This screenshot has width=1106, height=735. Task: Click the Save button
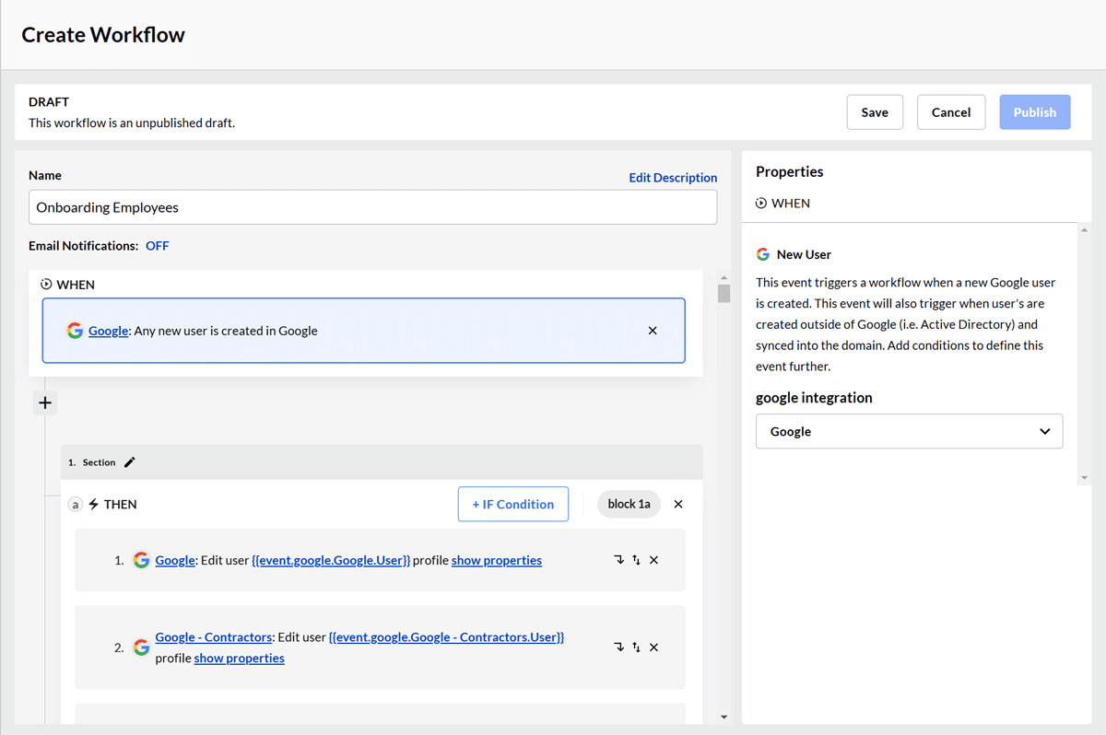(874, 111)
